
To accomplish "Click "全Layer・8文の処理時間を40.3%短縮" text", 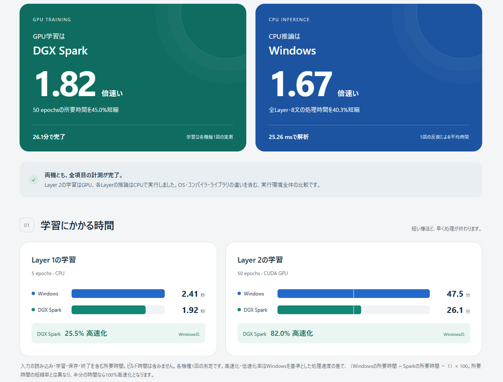I will click(x=314, y=110).
